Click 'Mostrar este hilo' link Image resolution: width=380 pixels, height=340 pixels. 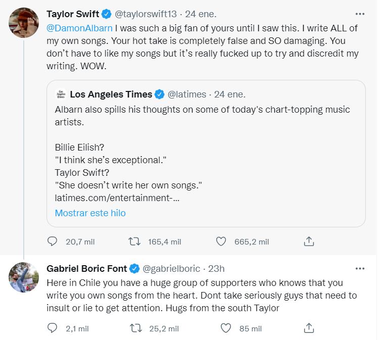point(90,213)
